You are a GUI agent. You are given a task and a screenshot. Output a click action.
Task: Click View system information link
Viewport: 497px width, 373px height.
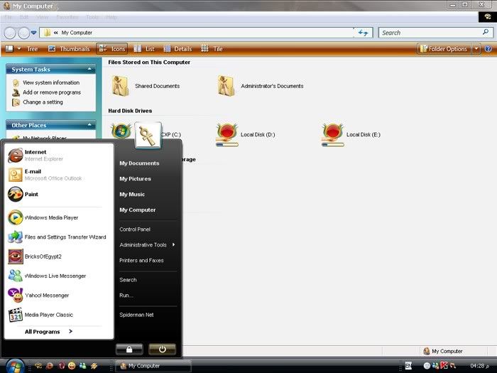click(x=51, y=82)
